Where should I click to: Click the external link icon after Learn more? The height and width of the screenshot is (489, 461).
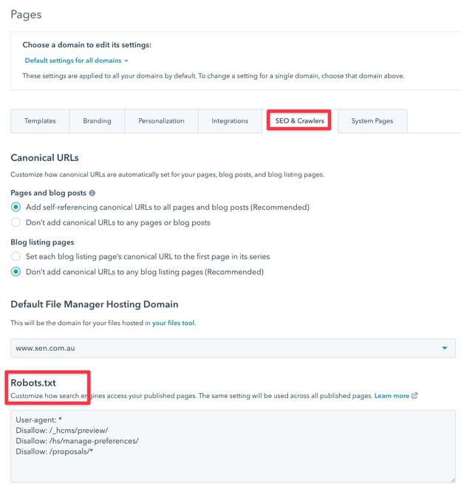click(414, 396)
